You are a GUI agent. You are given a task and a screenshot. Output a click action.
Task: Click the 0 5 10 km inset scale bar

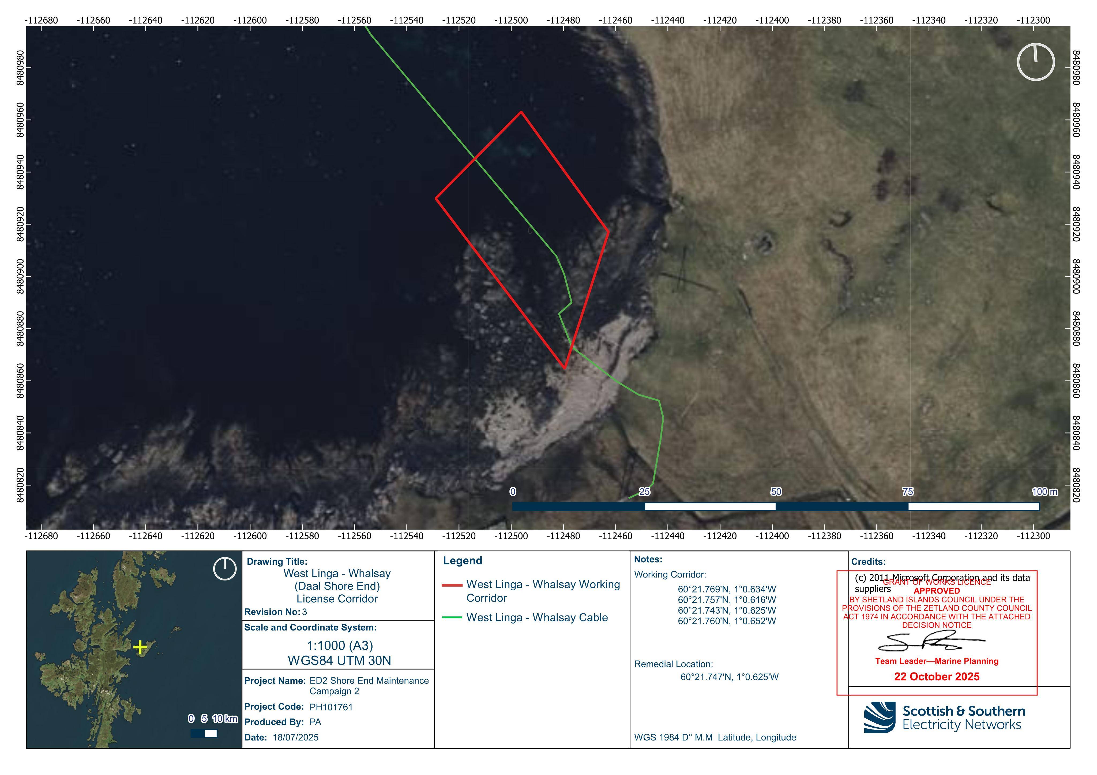(x=204, y=734)
